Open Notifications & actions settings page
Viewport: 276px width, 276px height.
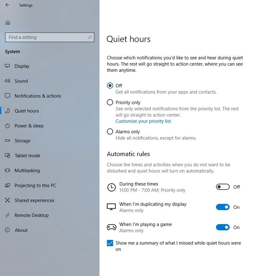(x=38, y=96)
